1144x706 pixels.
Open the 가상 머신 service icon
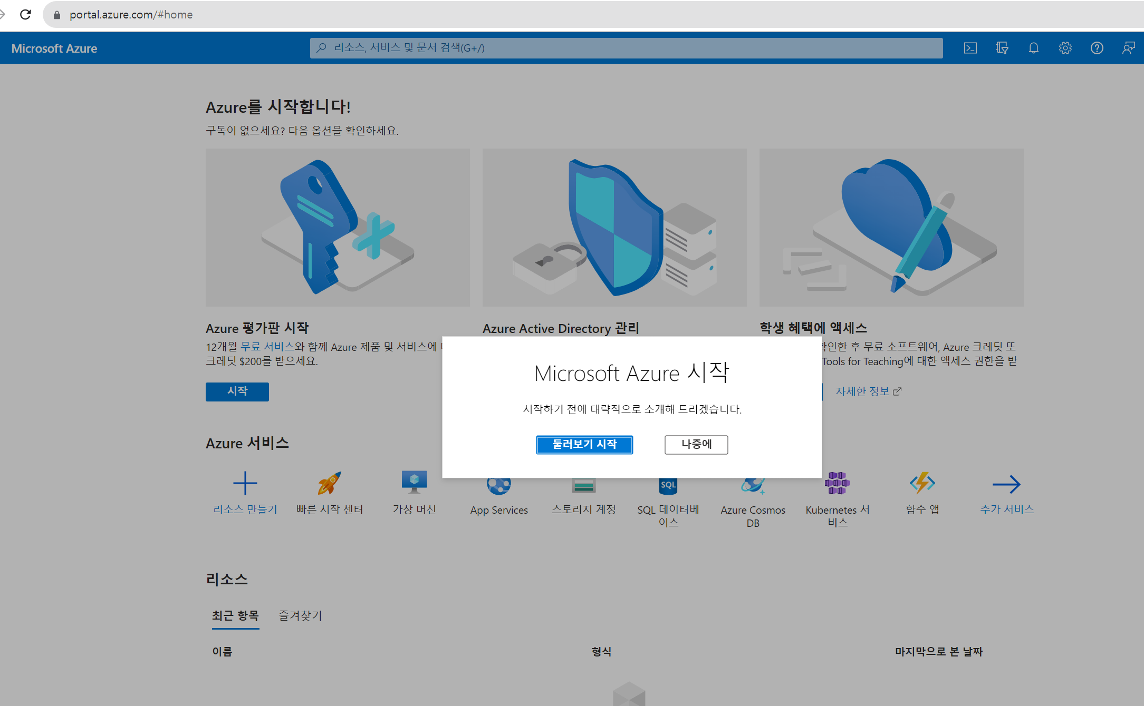point(414,482)
